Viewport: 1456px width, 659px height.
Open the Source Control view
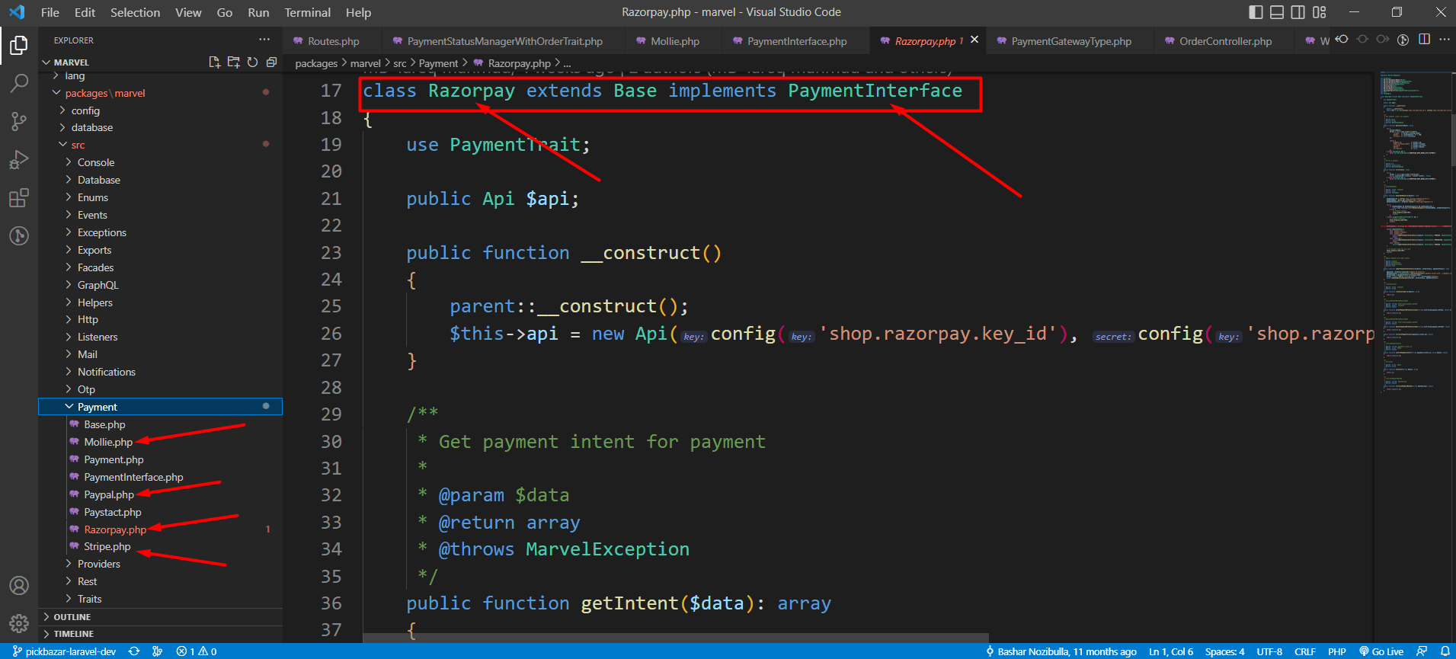19,121
